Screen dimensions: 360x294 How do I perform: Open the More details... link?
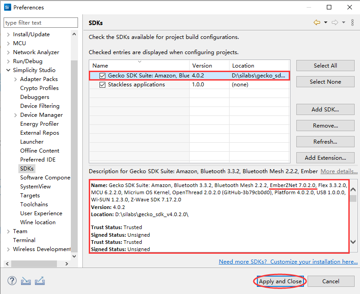339,171
